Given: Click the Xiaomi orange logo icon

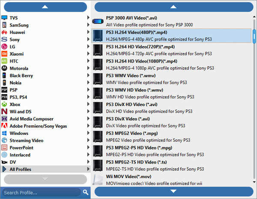Looking at the screenshot, I should (x=4, y=54).
